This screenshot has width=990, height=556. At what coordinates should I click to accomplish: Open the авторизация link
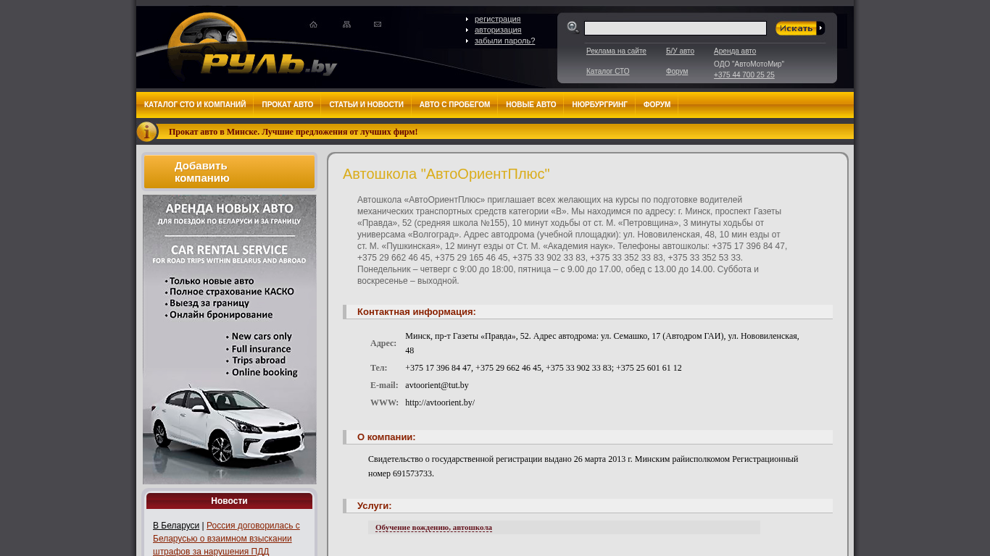coord(498,30)
